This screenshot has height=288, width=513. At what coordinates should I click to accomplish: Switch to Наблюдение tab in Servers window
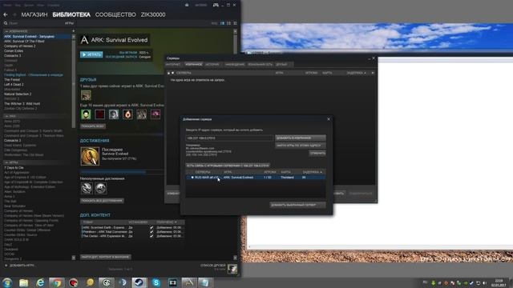[x=235, y=64]
